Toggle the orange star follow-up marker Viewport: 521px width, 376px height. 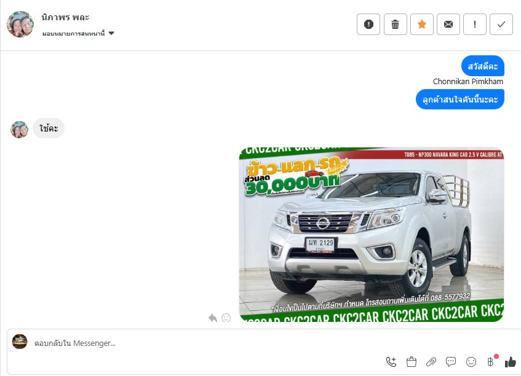pyautogui.click(x=421, y=24)
